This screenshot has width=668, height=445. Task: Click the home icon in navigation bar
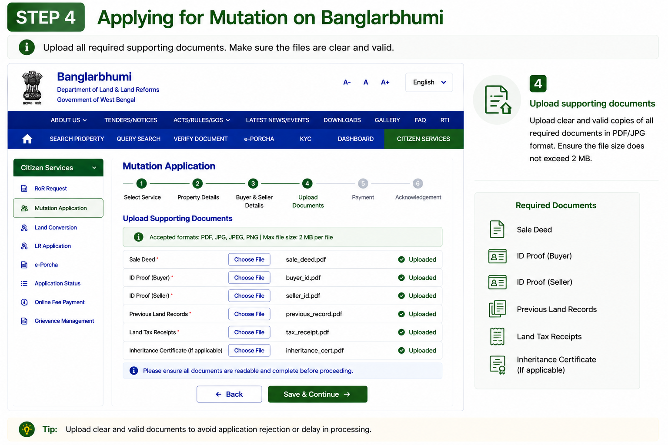(x=27, y=139)
